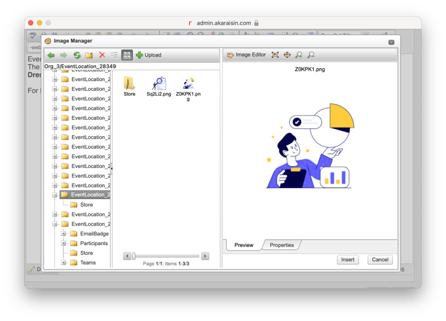Click the Org_3/EventLocation_28349 path field
The width and height of the screenshot is (446, 321).
[132, 66]
